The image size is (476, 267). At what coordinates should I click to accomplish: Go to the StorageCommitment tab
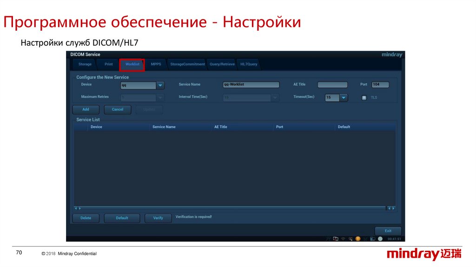click(x=187, y=64)
